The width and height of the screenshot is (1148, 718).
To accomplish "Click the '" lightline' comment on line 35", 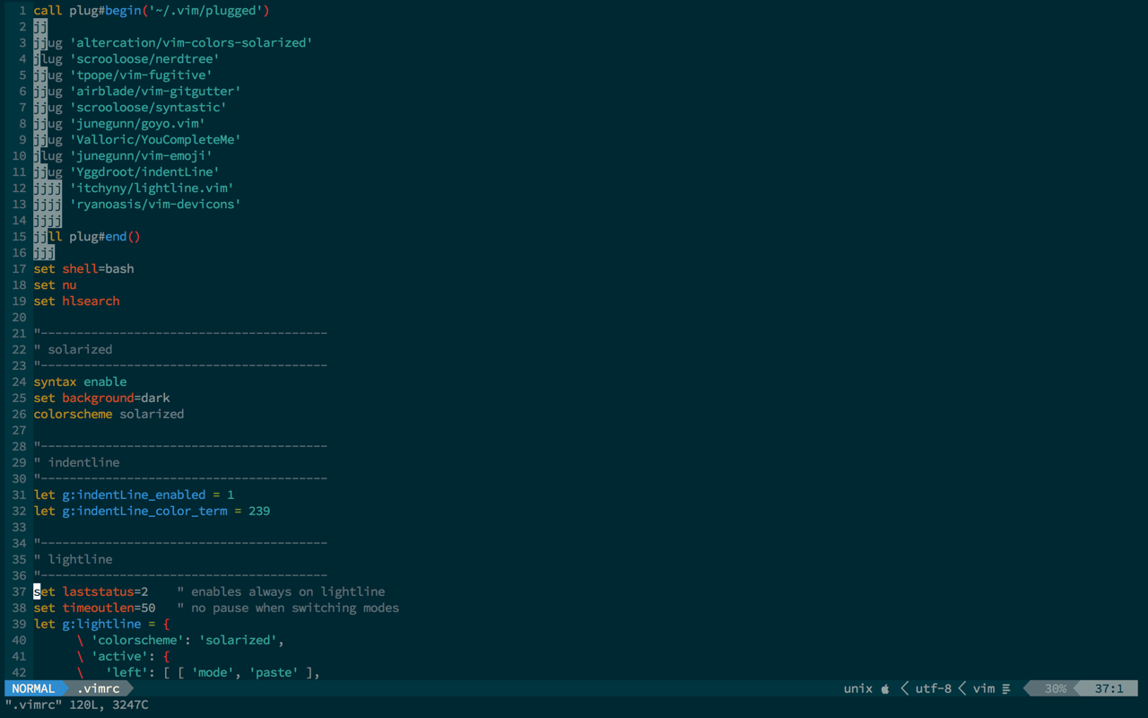I will pos(74,559).
